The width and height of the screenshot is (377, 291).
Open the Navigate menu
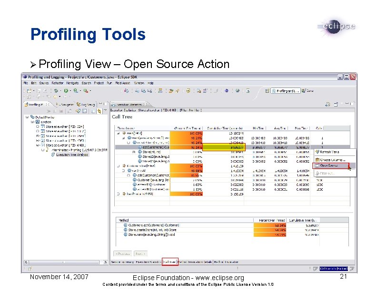point(72,83)
